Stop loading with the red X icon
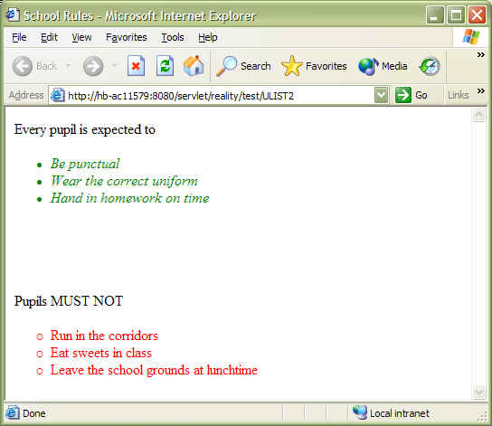This screenshot has width=492, height=426. [x=136, y=66]
